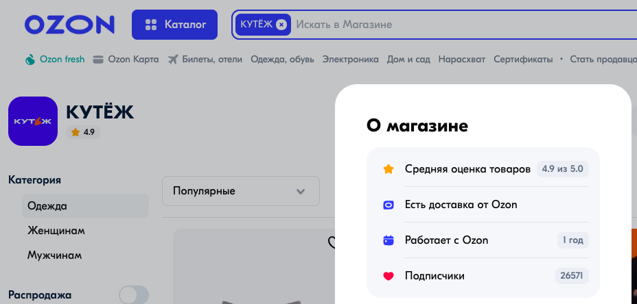Navigate to Дом и сад
The image size is (637, 304).
(408, 60)
